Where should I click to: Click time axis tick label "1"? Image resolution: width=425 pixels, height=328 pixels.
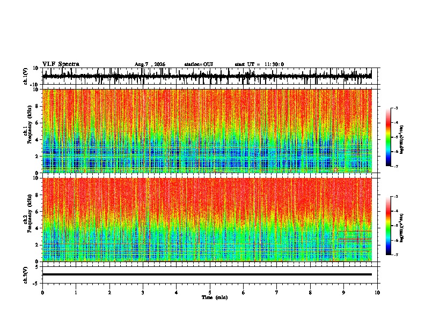click(x=76, y=293)
